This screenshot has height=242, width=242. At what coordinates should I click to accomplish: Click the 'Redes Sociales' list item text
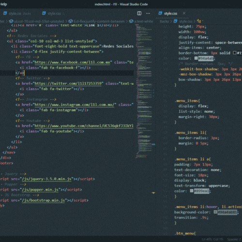[119, 46]
